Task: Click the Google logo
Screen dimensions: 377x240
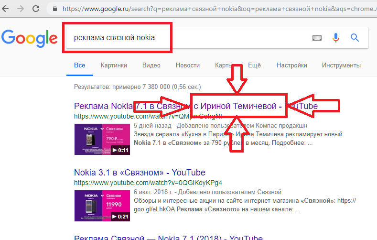Action: (30, 38)
